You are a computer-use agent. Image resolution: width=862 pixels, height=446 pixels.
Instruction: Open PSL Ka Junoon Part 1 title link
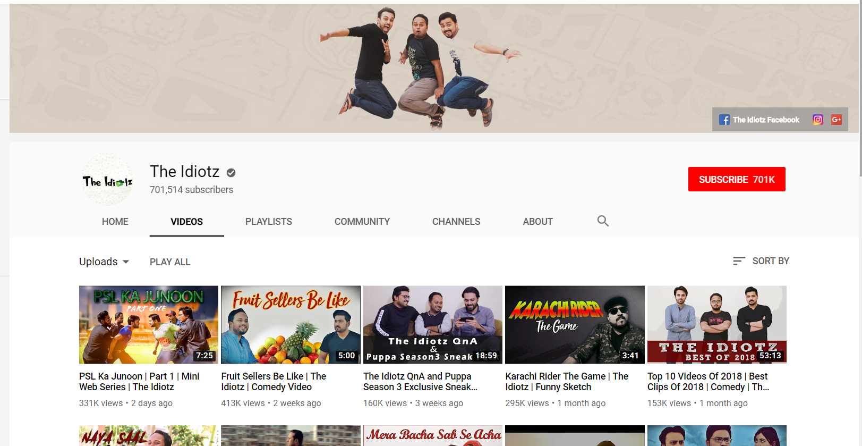tap(139, 382)
